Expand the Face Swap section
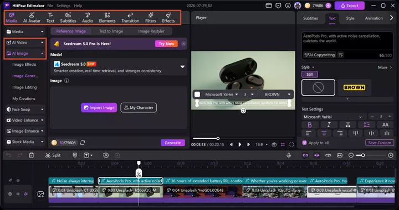The height and width of the screenshot is (210, 399). [25, 109]
